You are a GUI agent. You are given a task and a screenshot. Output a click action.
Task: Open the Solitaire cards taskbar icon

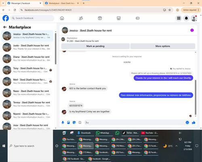pyautogui.click(x=64, y=133)
